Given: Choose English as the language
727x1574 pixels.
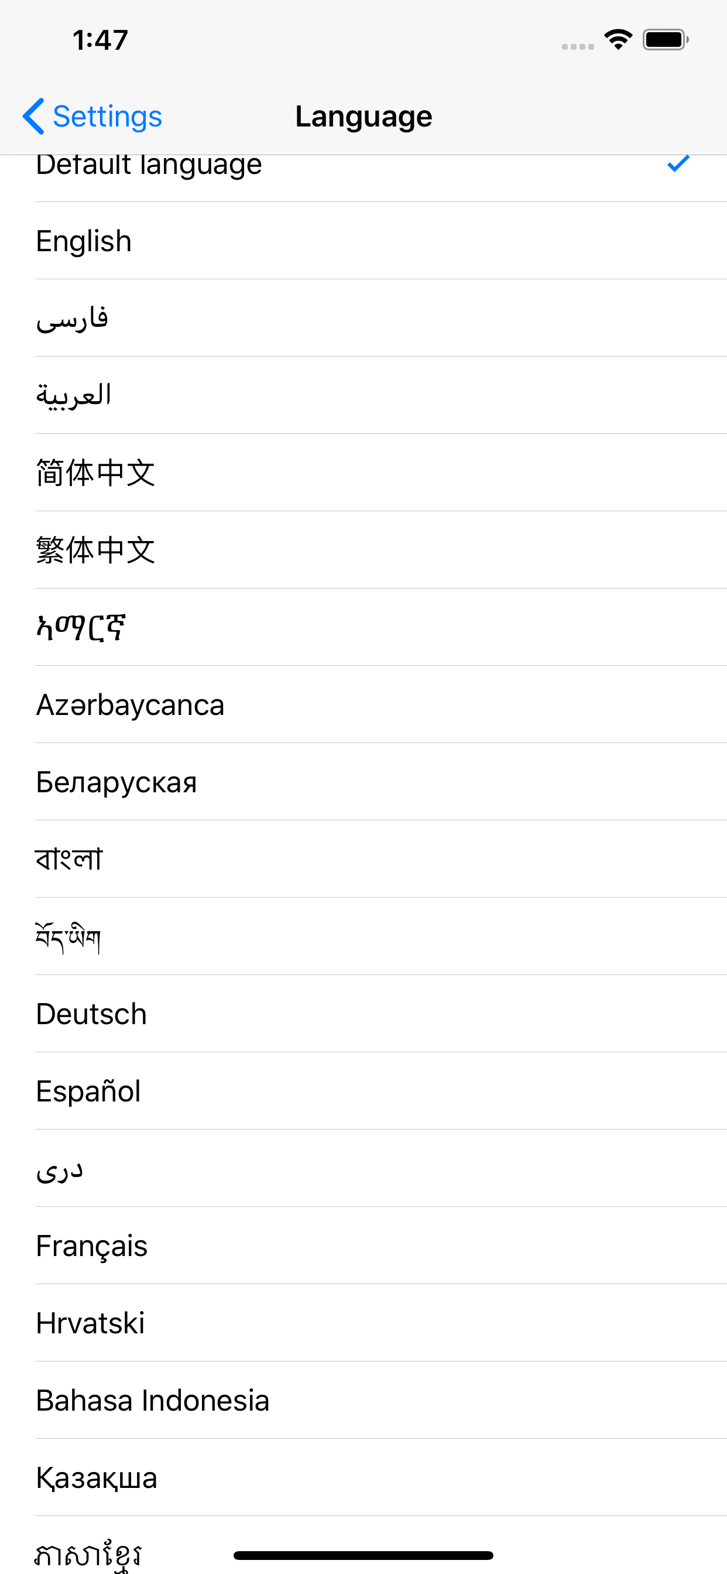Looking at the screenshot, I should 84,241.
